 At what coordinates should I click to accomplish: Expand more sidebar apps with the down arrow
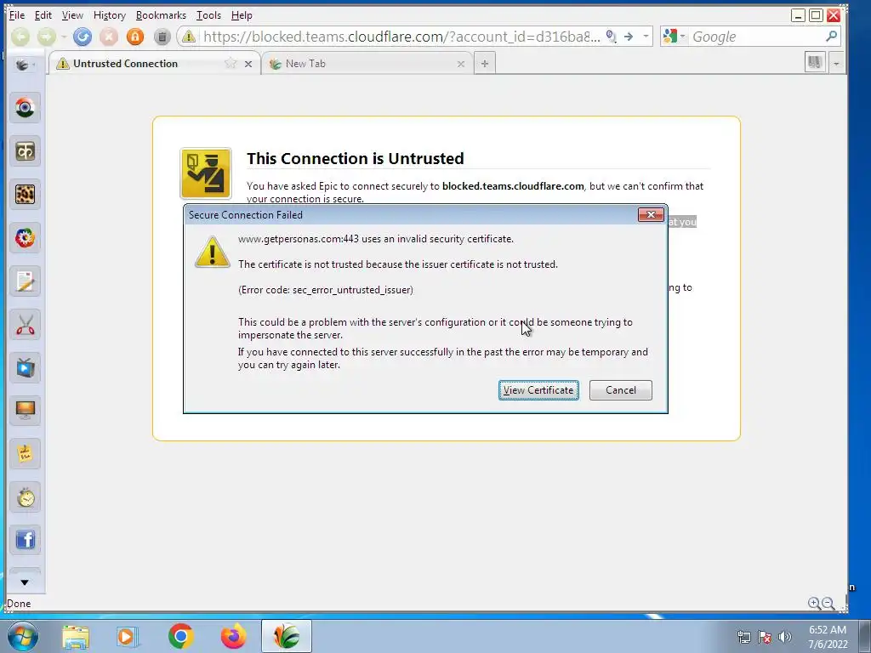tap(25, 582)
